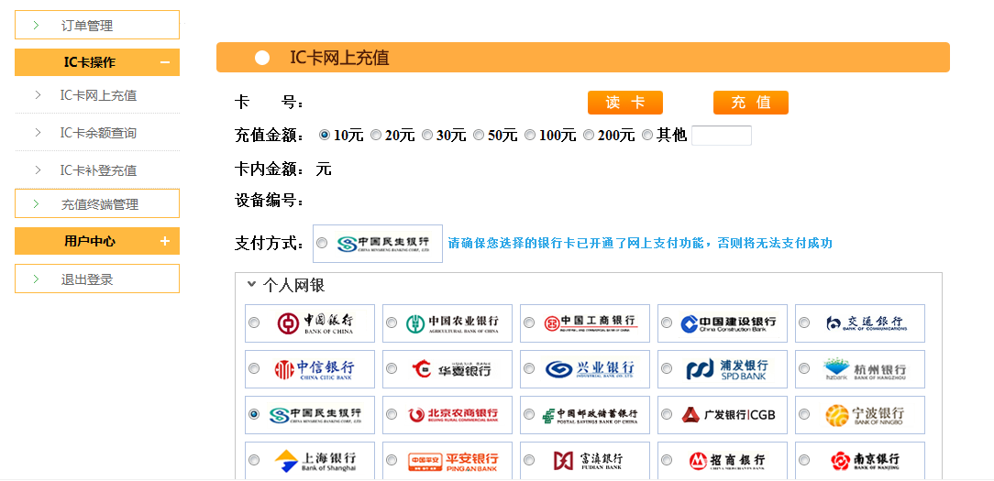Open IC卡余额查询 in the sidebar
Screen dimensions: 994x481
(98, 133)
